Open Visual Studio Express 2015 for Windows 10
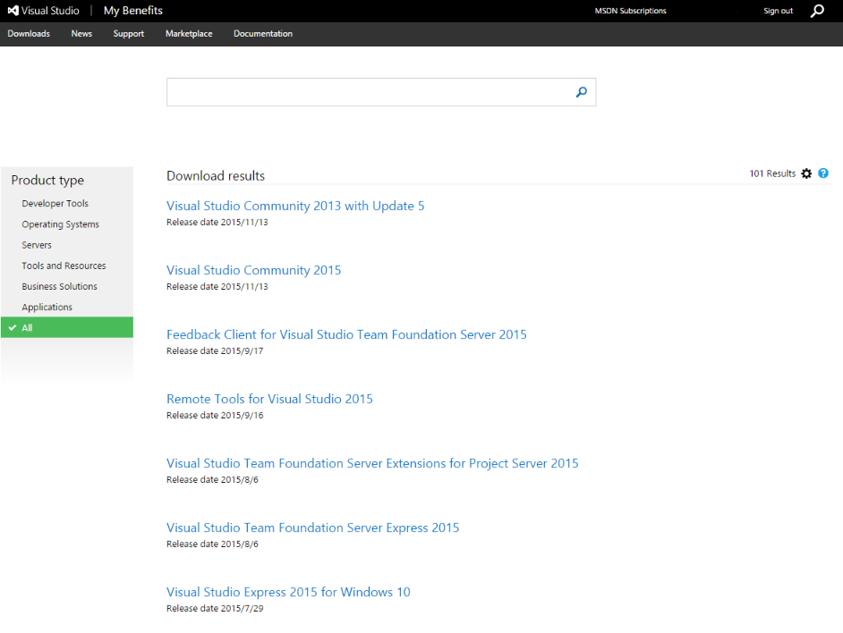The image size is (843, 633). pos(288,592)
